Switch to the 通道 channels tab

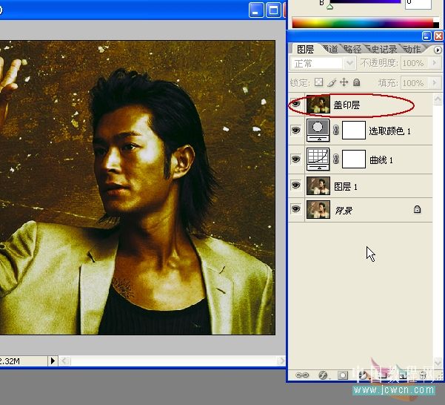330,50
